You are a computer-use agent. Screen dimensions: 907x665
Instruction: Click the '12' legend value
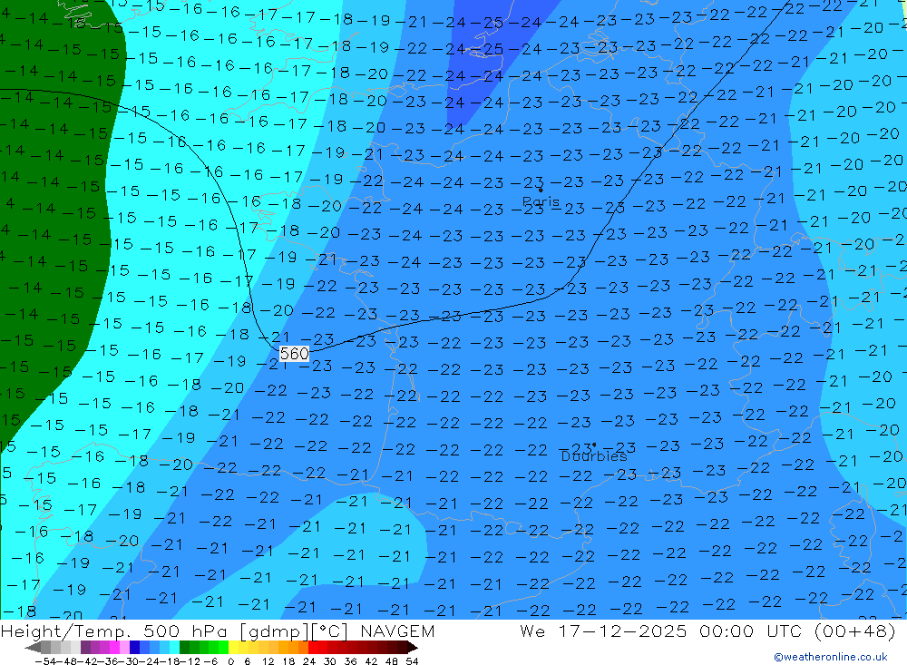[268, 661]
